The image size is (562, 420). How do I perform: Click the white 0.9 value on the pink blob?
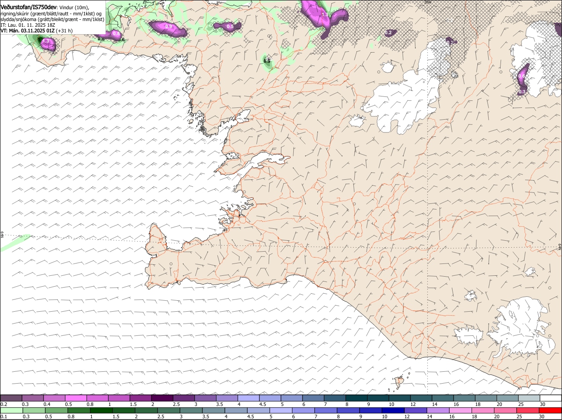point(168,27)
